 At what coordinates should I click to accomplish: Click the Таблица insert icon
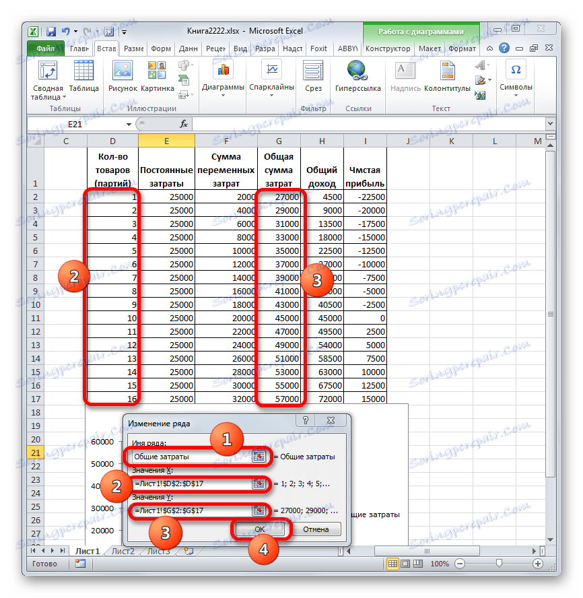coord(84,76)
